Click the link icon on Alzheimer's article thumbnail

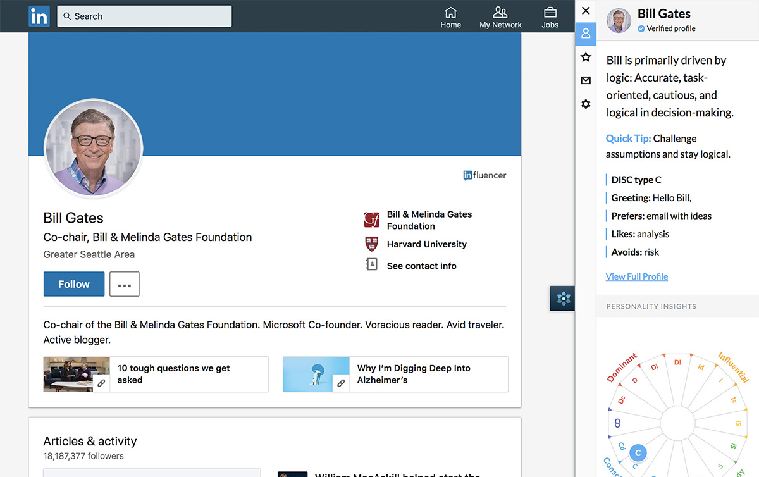coord(341,383)
